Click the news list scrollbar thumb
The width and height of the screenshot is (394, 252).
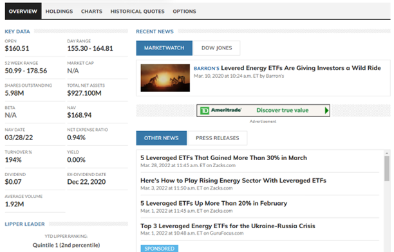pyautogui.click(x=387, y=168)
